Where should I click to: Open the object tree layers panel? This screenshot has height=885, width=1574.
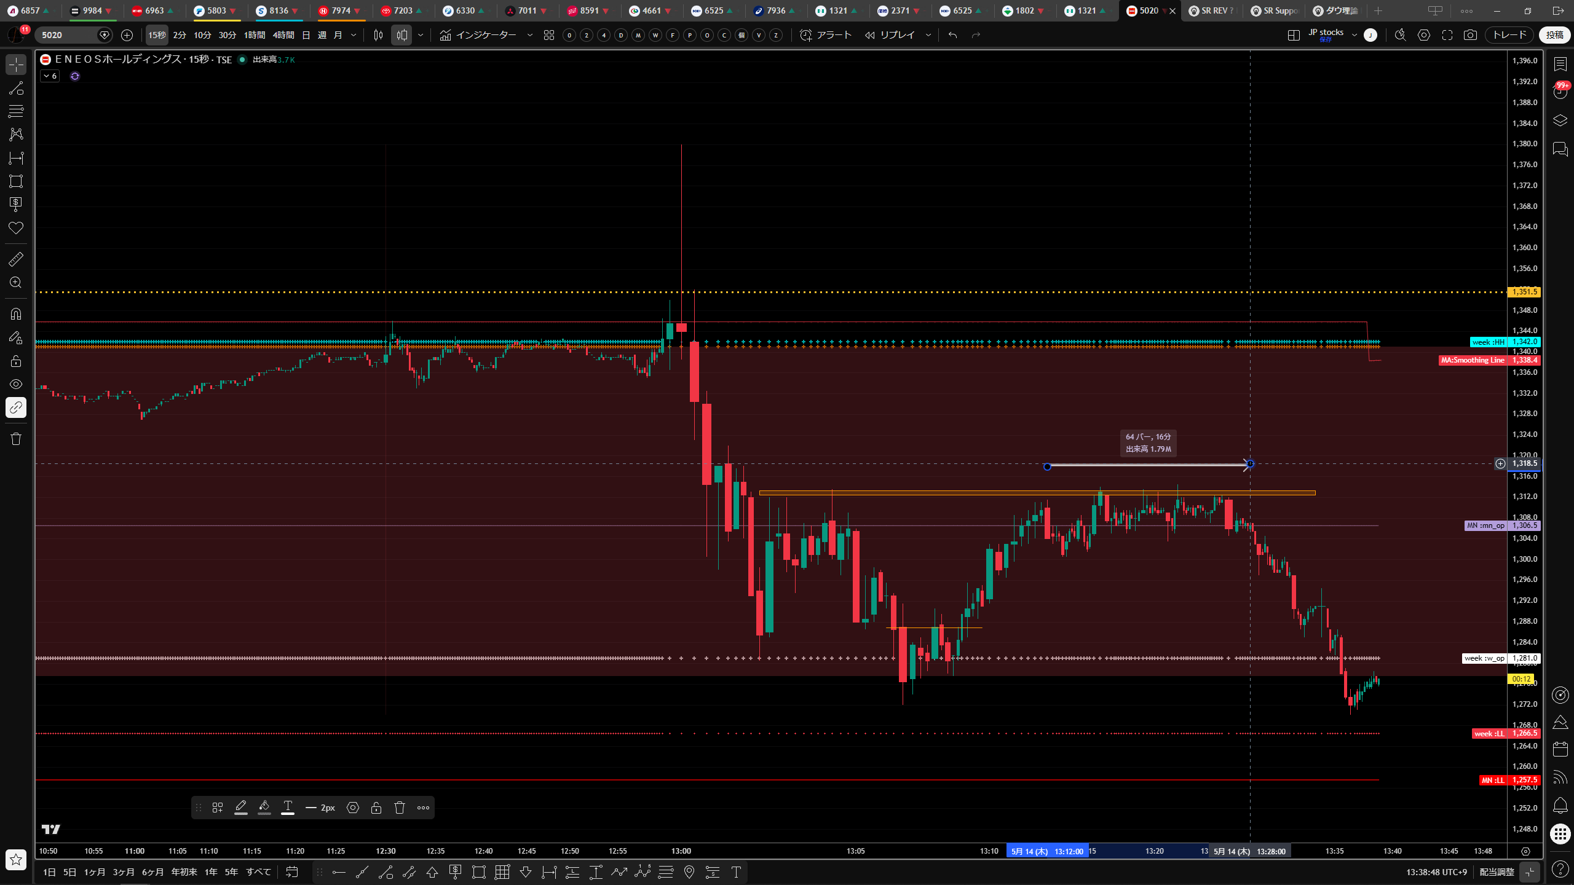pyautogui.click(x=1560, y=120)
